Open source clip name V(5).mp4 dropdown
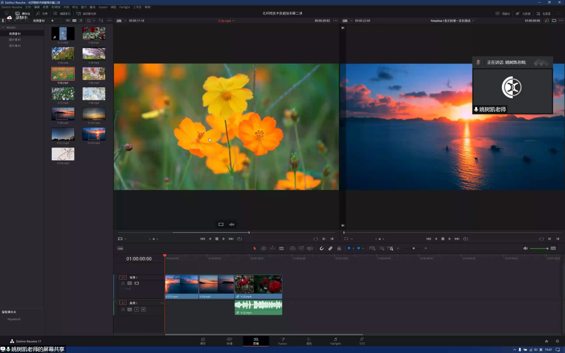The width and height of the screenshot is (565, 353). [227, 20]
